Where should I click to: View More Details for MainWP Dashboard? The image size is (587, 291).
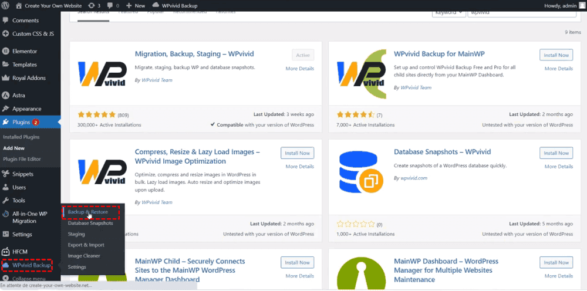coord(559,276)
